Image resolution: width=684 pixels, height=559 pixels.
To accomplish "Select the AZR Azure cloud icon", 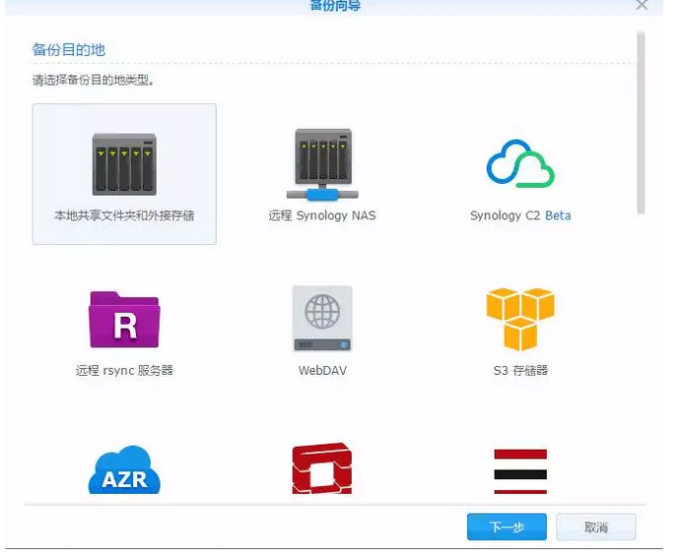I will [124, 469].
